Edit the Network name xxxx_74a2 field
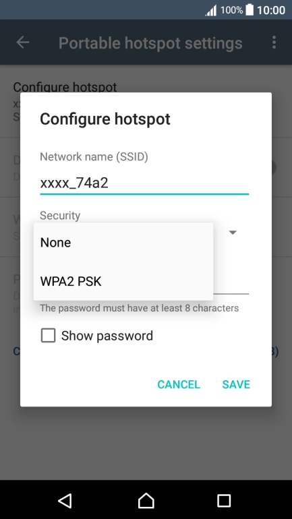 click(144, 183)
